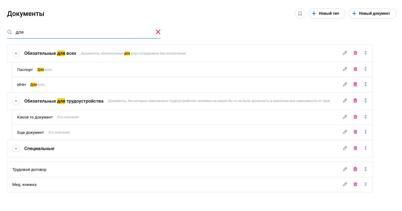This screenshot has height=211, width=402.
Task: Edit Еще документ with the pencil icon
Action: (345, 132)
